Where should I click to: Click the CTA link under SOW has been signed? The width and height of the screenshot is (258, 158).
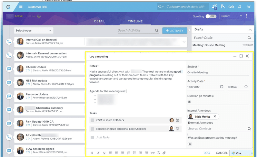tap(28, 152)
